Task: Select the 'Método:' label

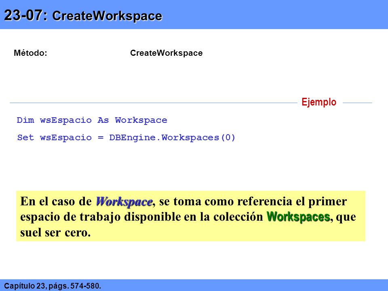Action: pyautogui.click(x=30, y=53)
